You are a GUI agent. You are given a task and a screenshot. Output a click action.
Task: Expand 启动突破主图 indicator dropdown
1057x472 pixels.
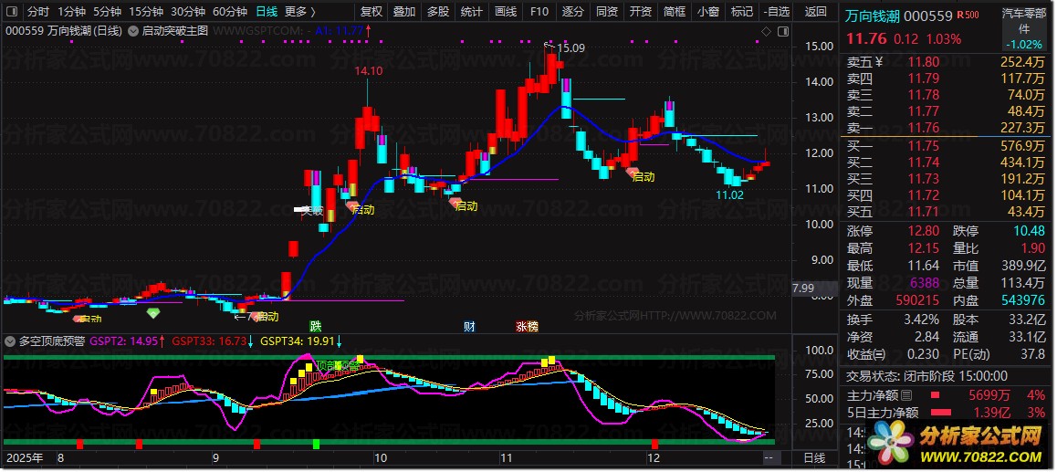[x=134, y=30]
